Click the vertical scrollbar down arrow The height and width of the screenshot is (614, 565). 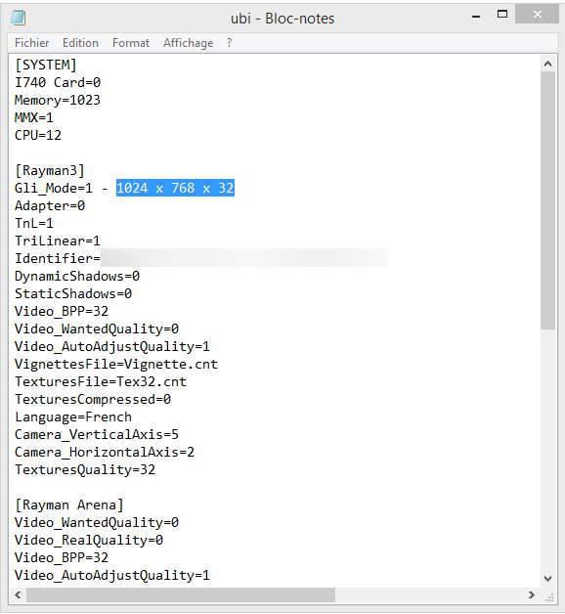547,579
